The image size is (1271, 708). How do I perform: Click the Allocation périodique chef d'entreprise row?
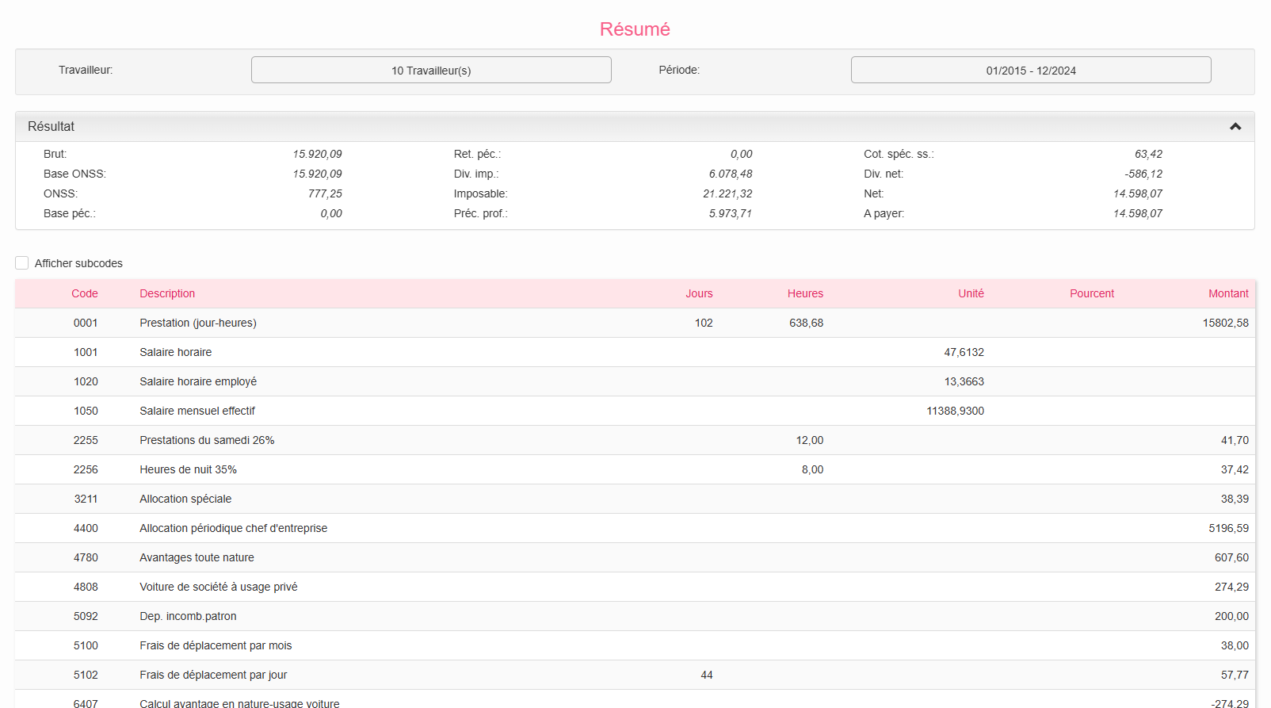233,528
